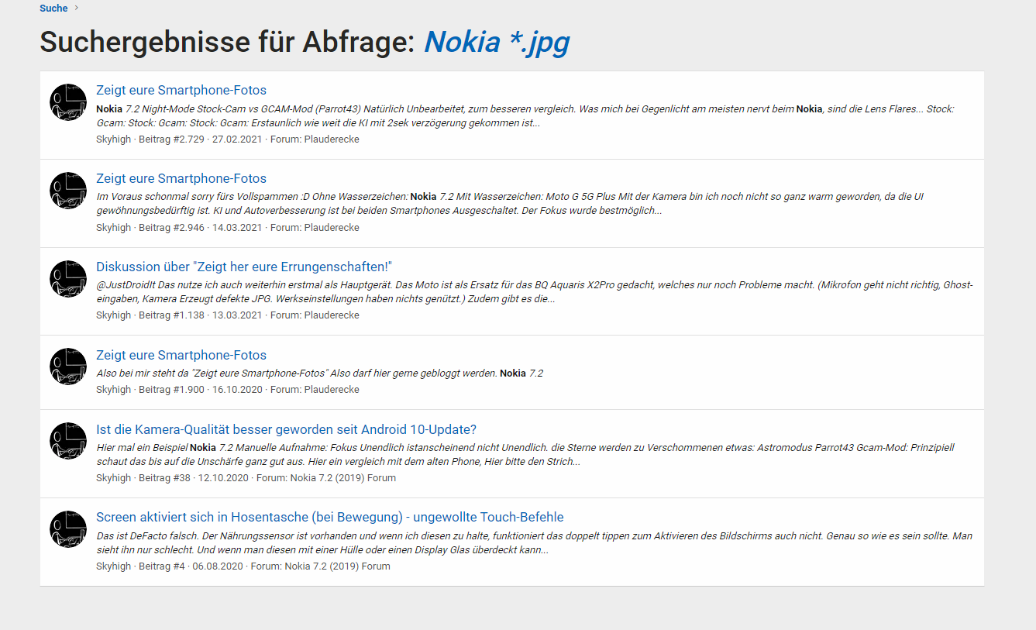Click Skyhigh avatar beside Beitrag #2.946
The image size is (1036, 630).
[x=68, y=191]
